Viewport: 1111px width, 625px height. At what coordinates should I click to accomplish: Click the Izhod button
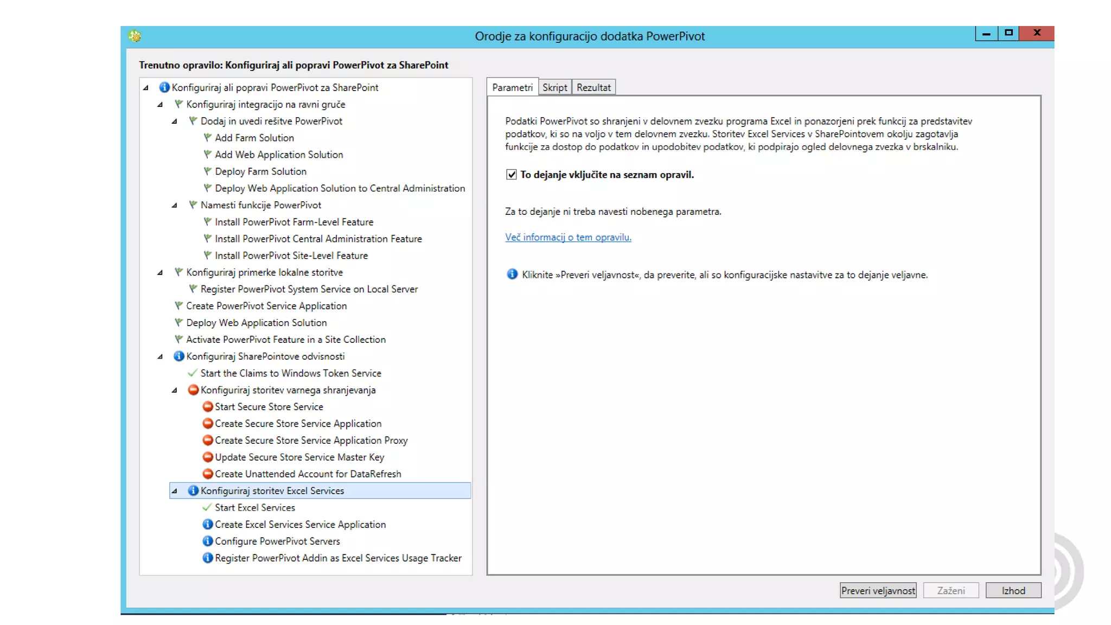(1013, 590)
